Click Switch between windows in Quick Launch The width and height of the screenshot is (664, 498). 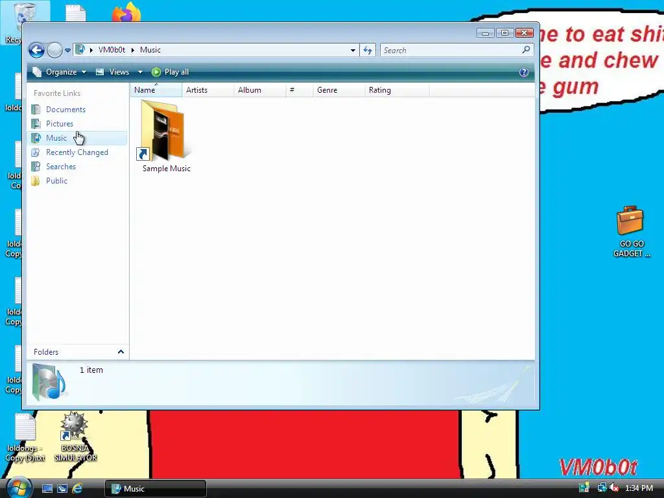[x=62, y=489]
